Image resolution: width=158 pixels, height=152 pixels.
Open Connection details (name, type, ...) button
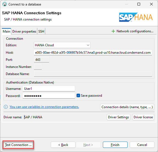click(x=127, y=107)
